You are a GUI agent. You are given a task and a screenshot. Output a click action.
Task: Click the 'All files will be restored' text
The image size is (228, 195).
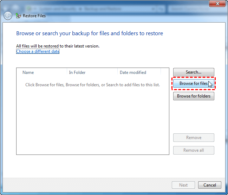[x=58, y=46]
